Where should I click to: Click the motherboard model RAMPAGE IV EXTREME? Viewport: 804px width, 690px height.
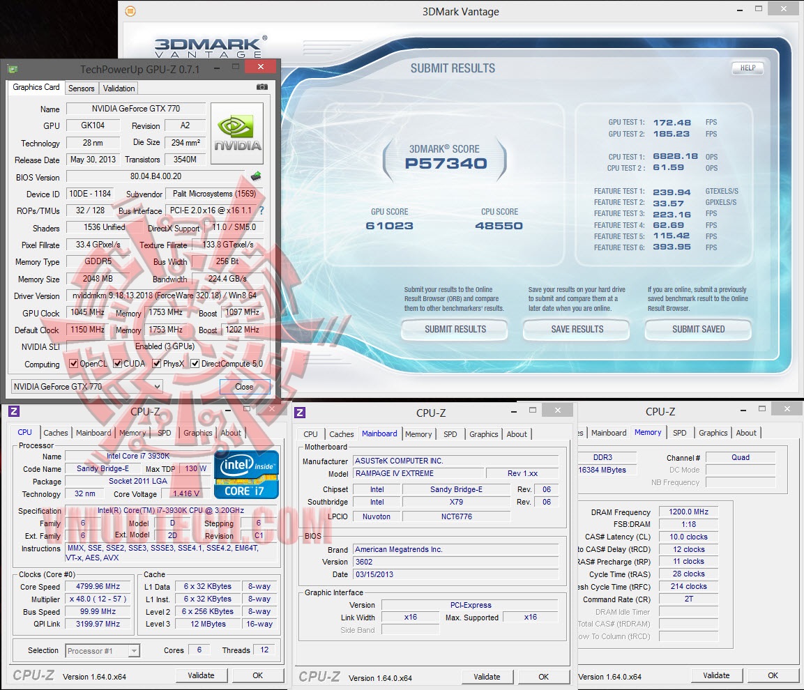click(x=418, y=473)
